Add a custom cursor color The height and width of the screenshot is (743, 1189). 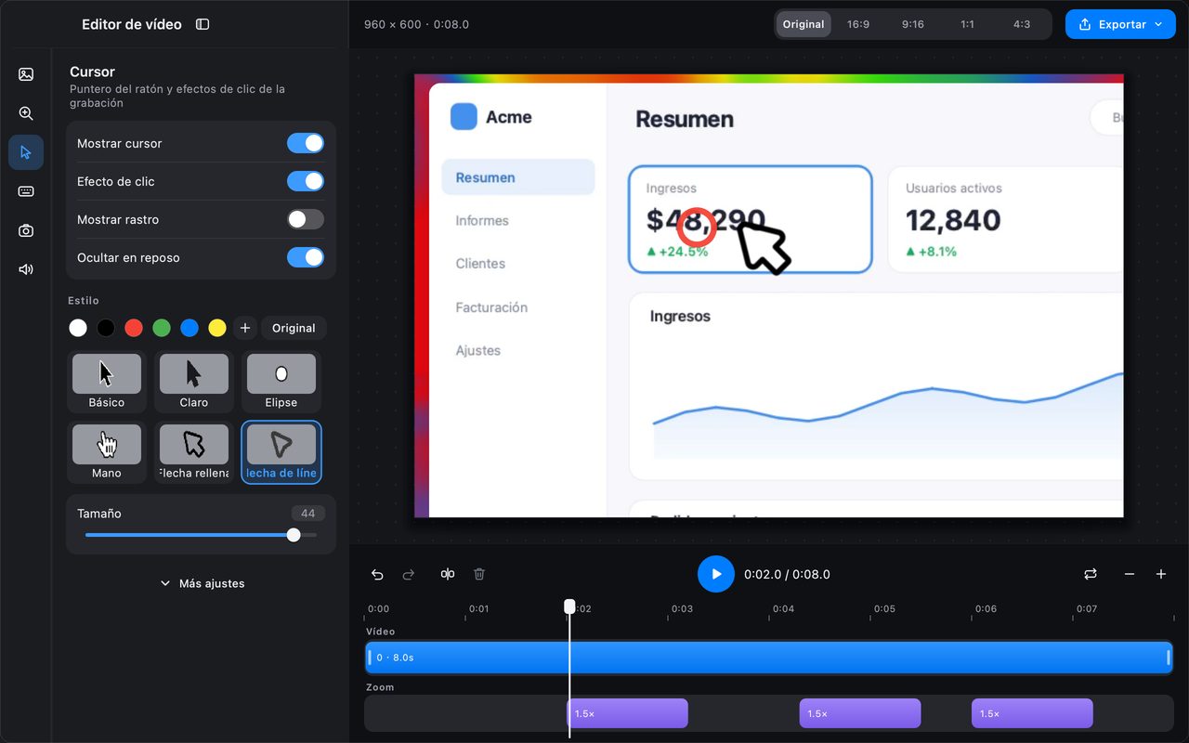245,328
